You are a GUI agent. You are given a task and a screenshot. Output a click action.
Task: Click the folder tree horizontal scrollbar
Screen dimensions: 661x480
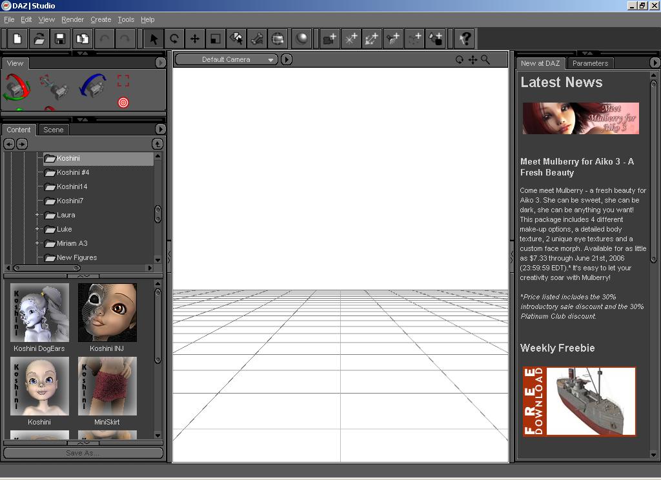click(46, 268)
